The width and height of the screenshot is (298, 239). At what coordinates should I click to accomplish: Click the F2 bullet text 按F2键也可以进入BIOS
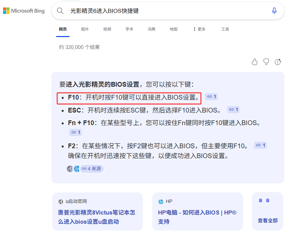pos(161,146)
